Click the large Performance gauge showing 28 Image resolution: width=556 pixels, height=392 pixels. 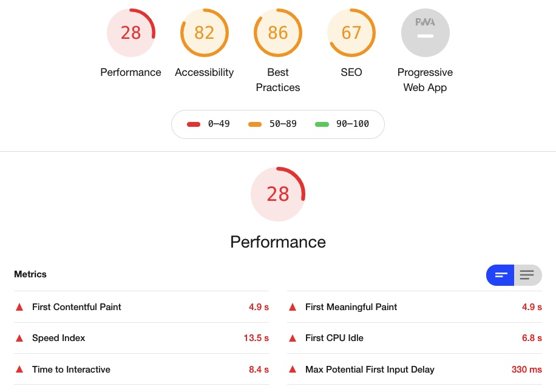(278, 194)
